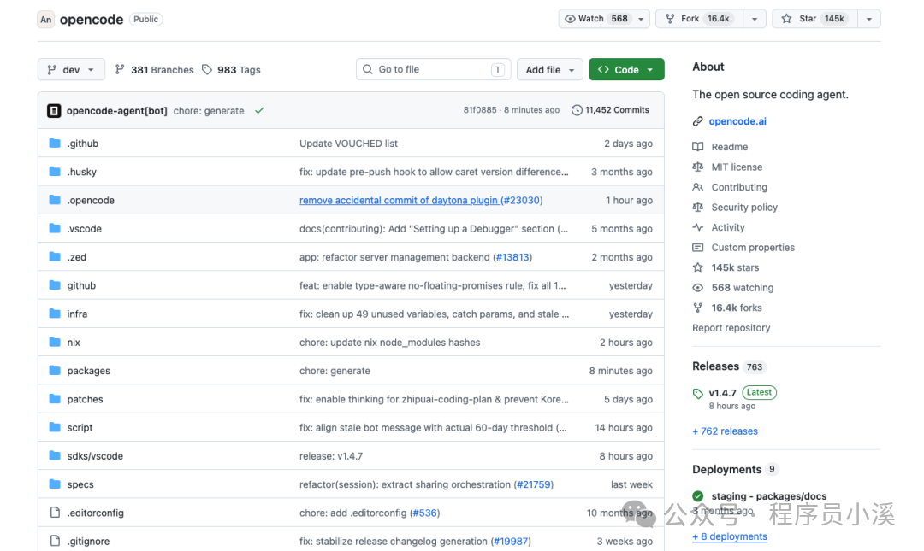Open pull request #23030 commit link
This screenshot has height=551, width=924.
coord(419,200)
